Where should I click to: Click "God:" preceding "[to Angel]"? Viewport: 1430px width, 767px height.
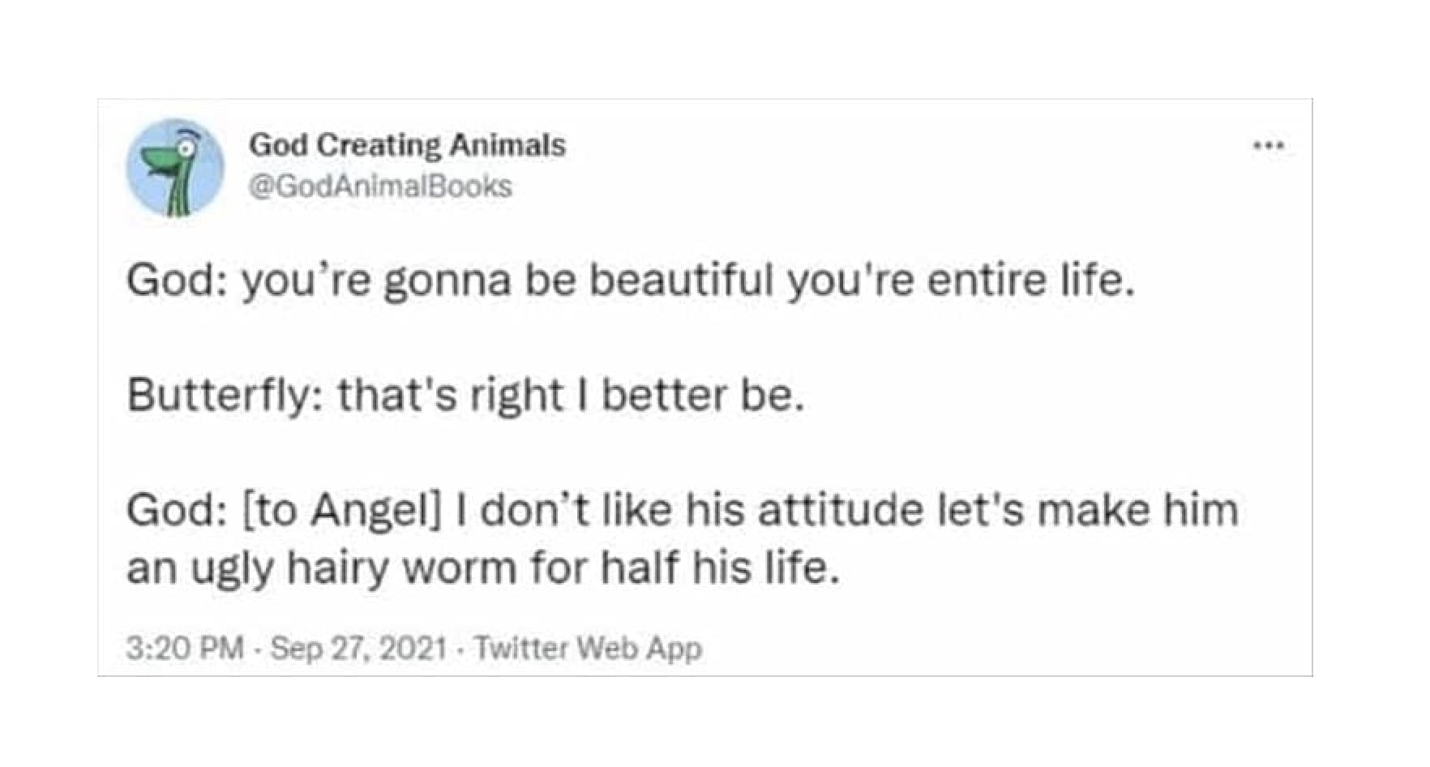point(177,510)
